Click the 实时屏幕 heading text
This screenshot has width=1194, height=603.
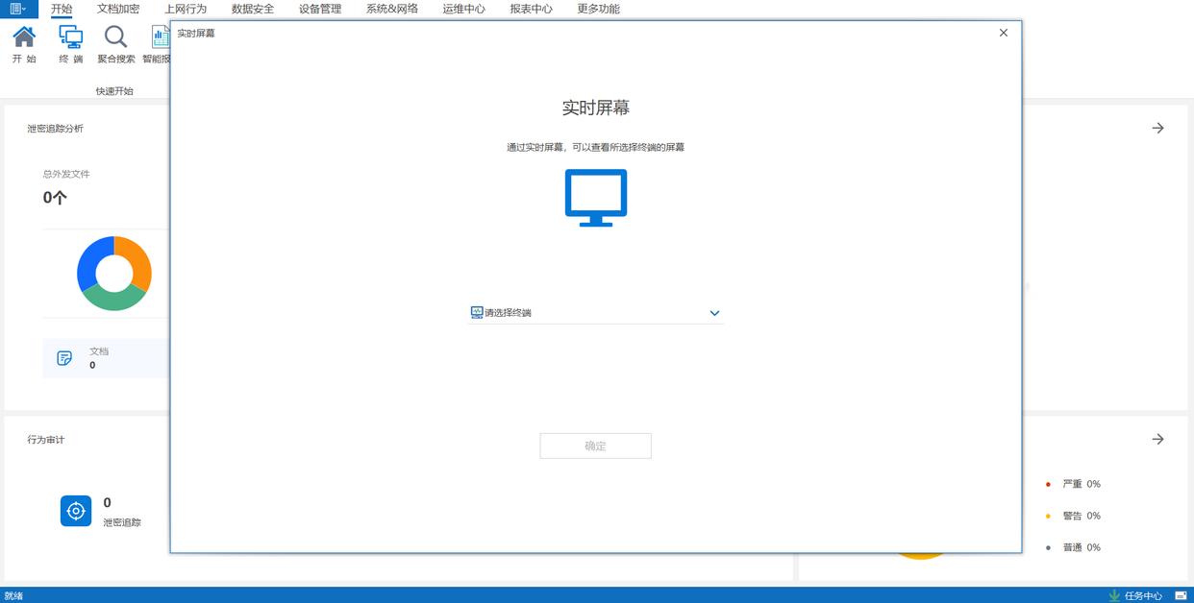click(x=596, y=108)
